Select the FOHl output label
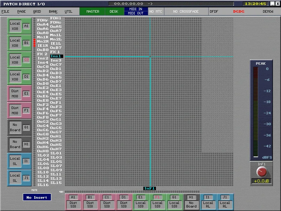281x211 pixels. (x=55, y=18)
